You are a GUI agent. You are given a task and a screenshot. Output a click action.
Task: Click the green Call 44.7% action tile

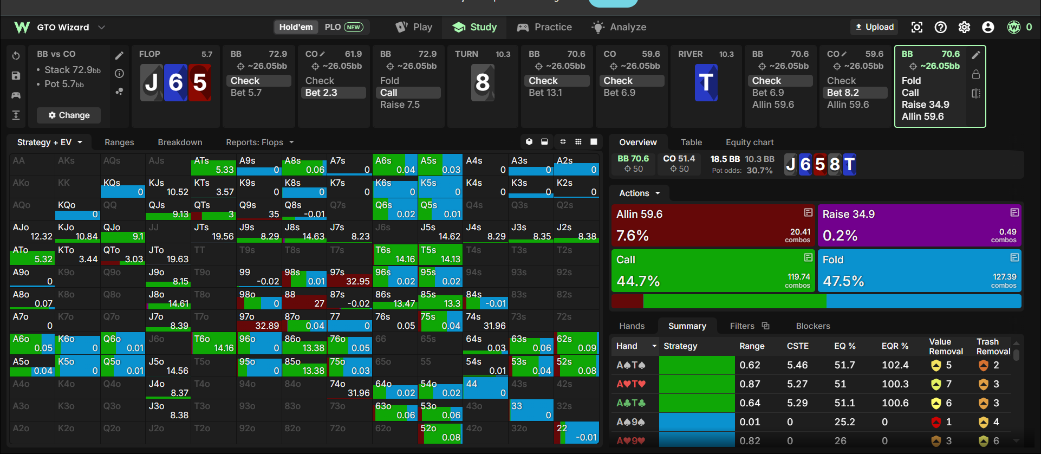pos(713,270)
